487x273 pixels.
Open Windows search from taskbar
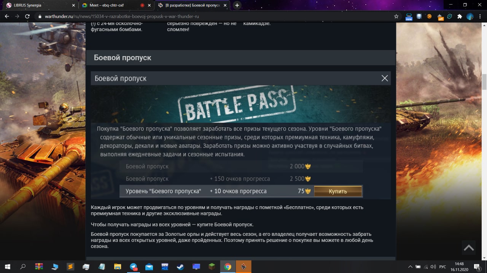[23, 267]
